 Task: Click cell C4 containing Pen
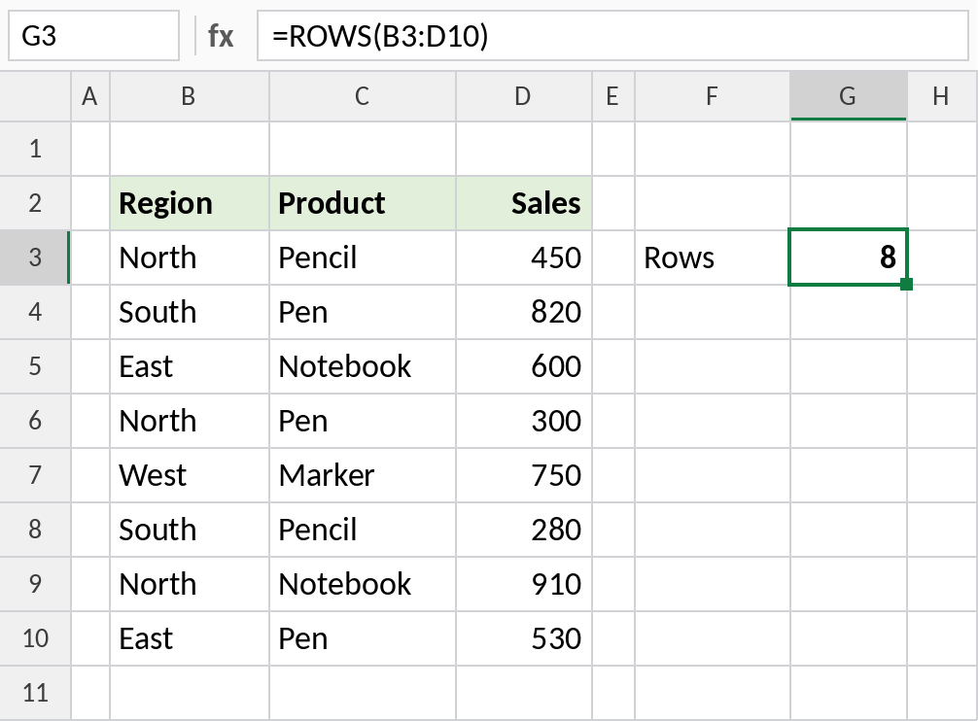[363, 312]
